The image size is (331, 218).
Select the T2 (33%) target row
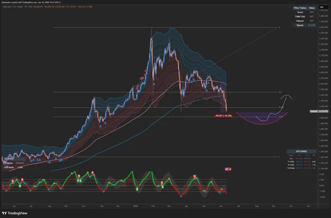[301, 165]
